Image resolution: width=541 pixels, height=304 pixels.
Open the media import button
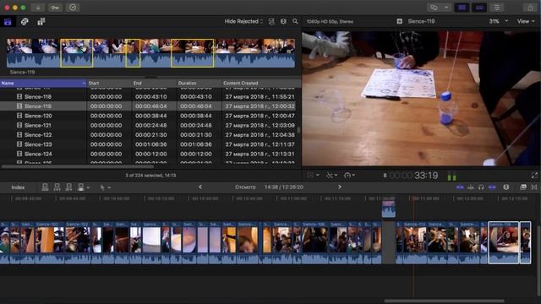[38, 8]
